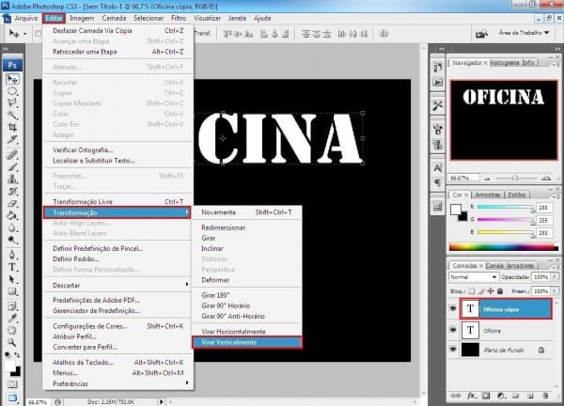The width and height of the screenshot is (564, 406).
Task: Select the Move tool in the toolbox
Action: (x=13, y=79)
